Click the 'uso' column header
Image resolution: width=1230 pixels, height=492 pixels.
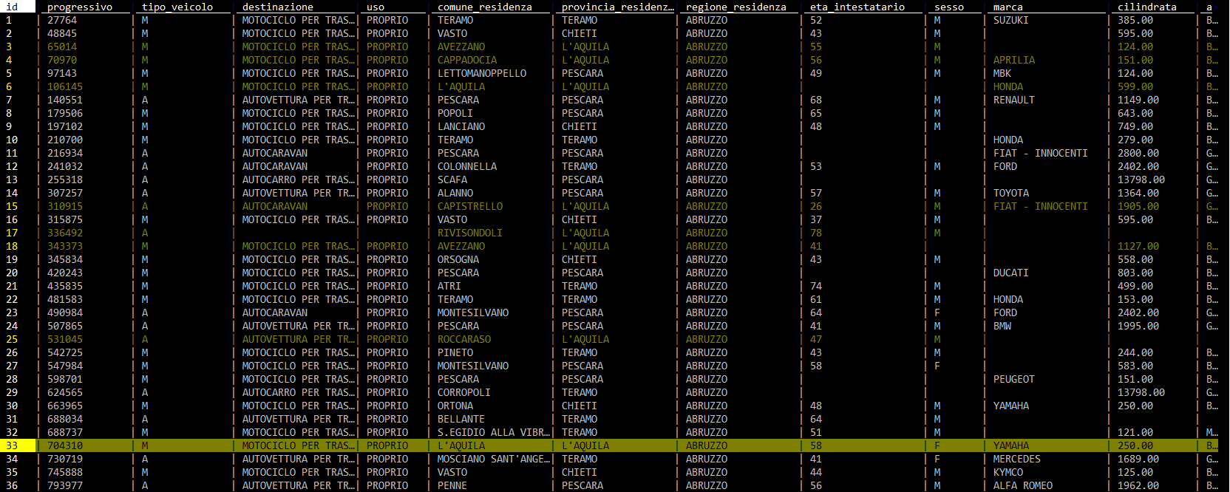point(376,7)
